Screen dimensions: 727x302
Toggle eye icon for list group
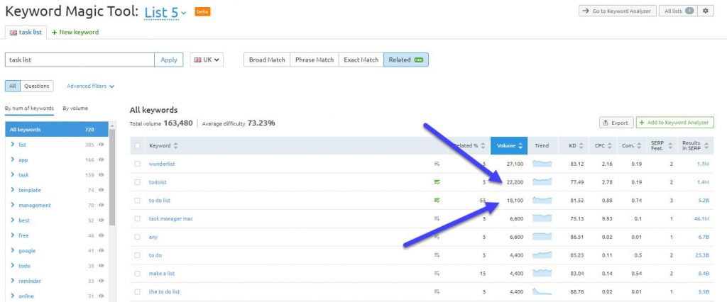(101, 145)
